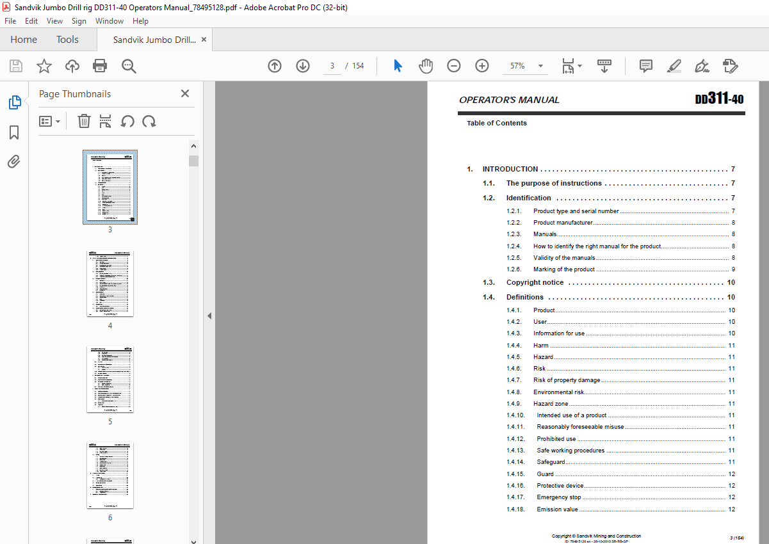769x544 pixels.
Task: Expand fit page options dropdown arrow
Action: coord(580,66)
